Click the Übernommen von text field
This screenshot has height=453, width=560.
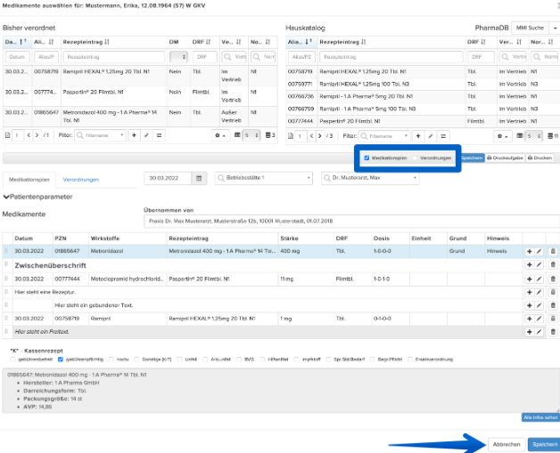point(351,221)
